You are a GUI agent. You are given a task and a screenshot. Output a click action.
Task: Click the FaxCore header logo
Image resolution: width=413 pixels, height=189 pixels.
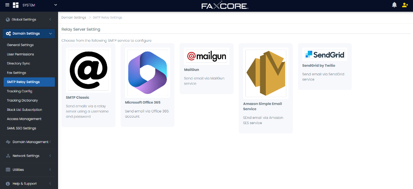[225, 6]
